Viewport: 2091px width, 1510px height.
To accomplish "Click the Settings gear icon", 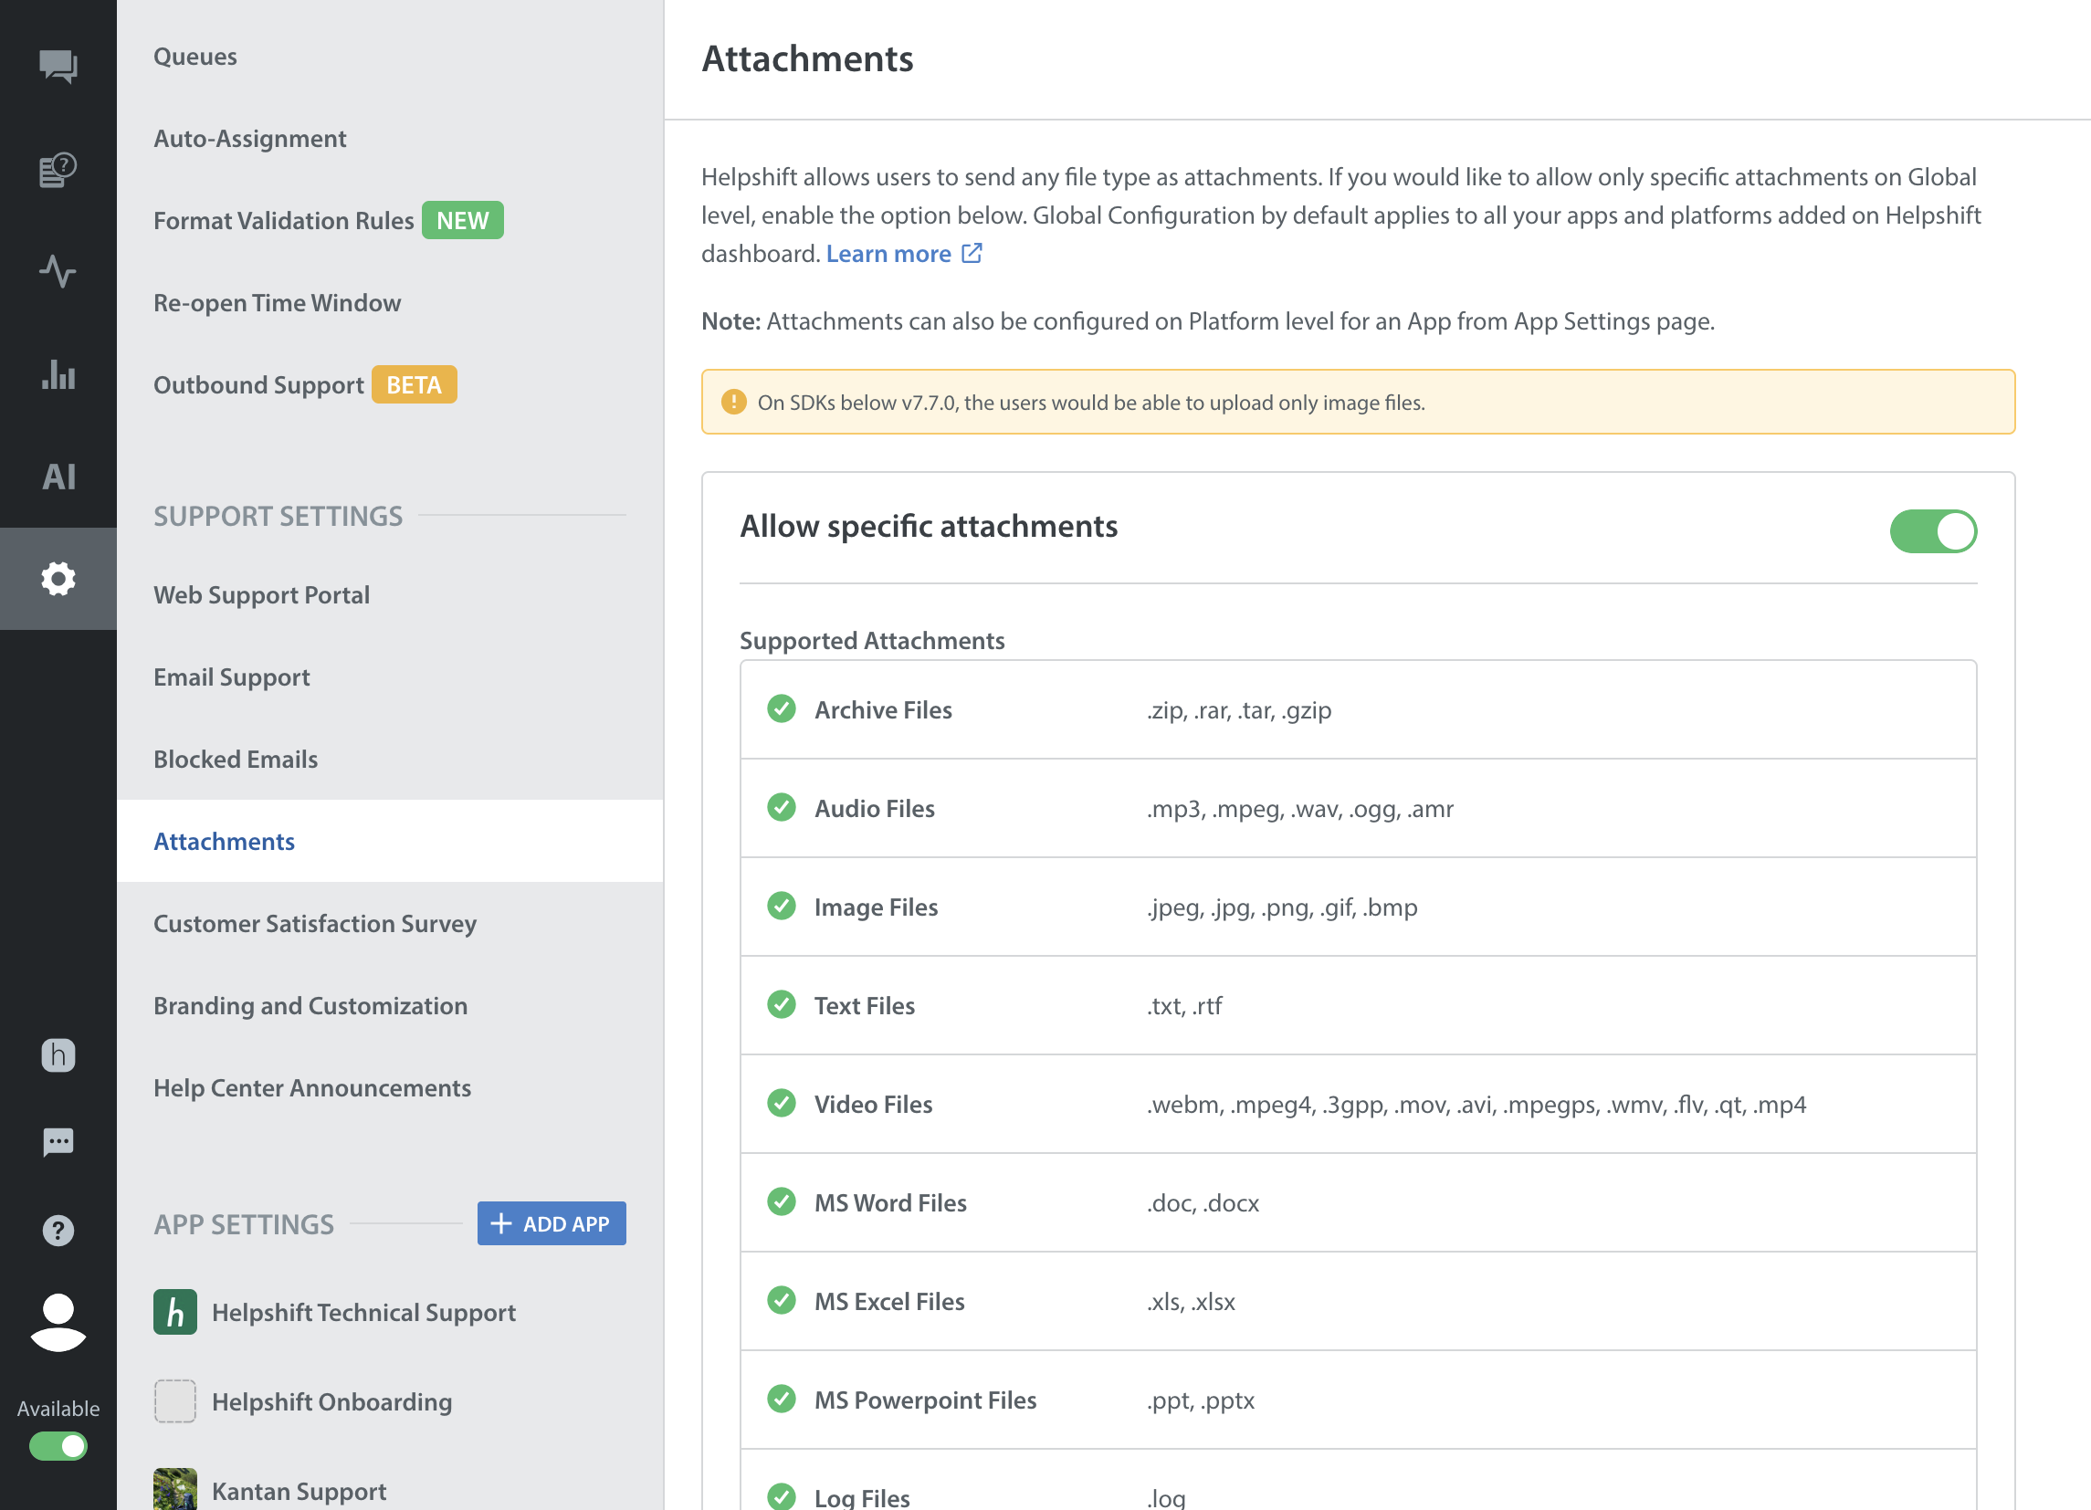I will coord(58,579).
